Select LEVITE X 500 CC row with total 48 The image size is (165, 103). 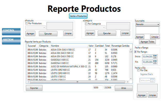click(78, 77)
